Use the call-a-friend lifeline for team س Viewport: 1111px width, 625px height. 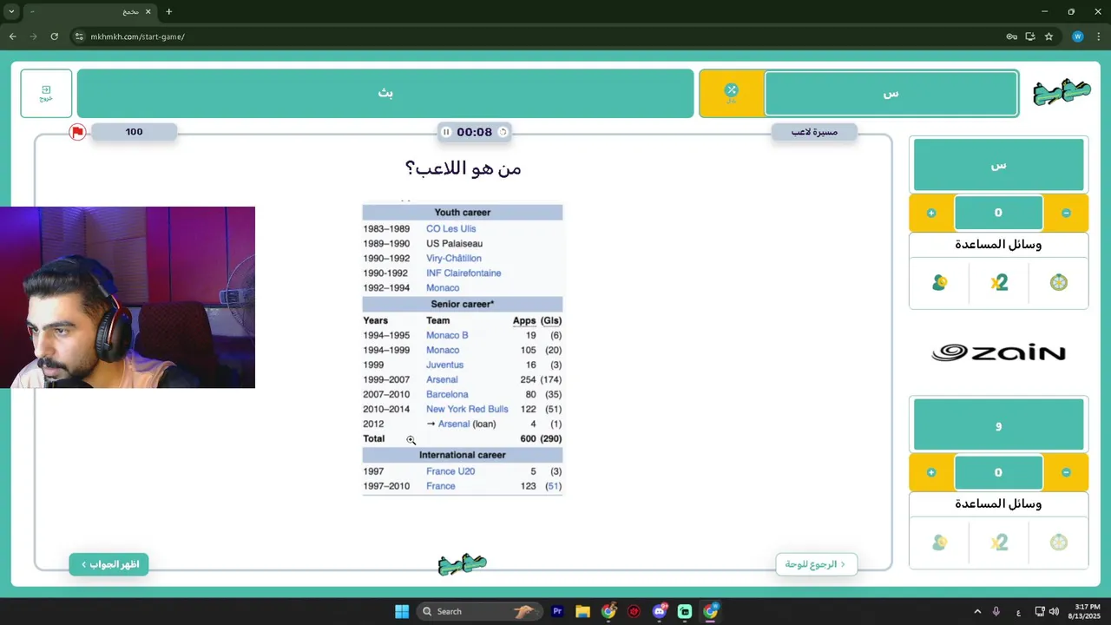pos(939,282)
